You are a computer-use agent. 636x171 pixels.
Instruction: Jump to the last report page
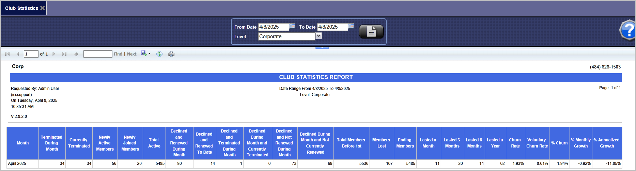(x=64, y=54)
